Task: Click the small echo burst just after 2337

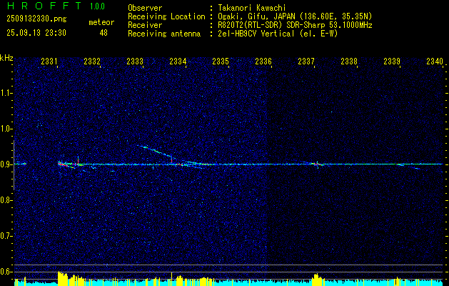Action: pyautogui.click(x=316, y=164)
